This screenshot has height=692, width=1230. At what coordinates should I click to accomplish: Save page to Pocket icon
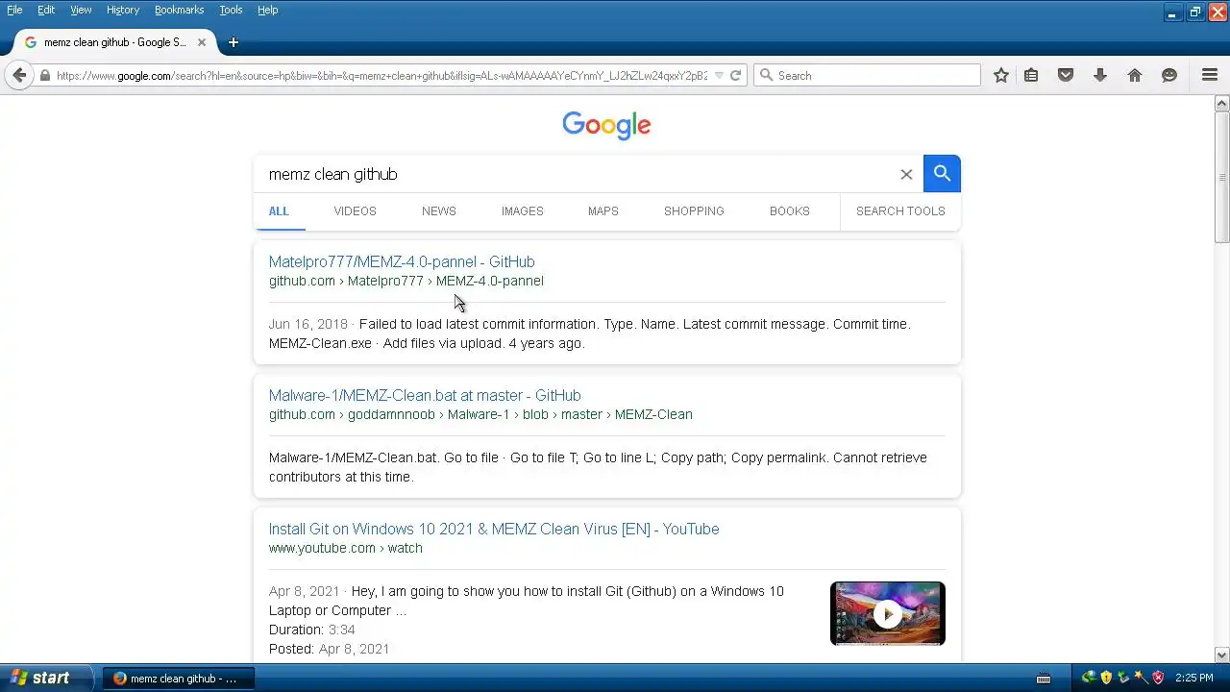click(x=1066, y=75)
